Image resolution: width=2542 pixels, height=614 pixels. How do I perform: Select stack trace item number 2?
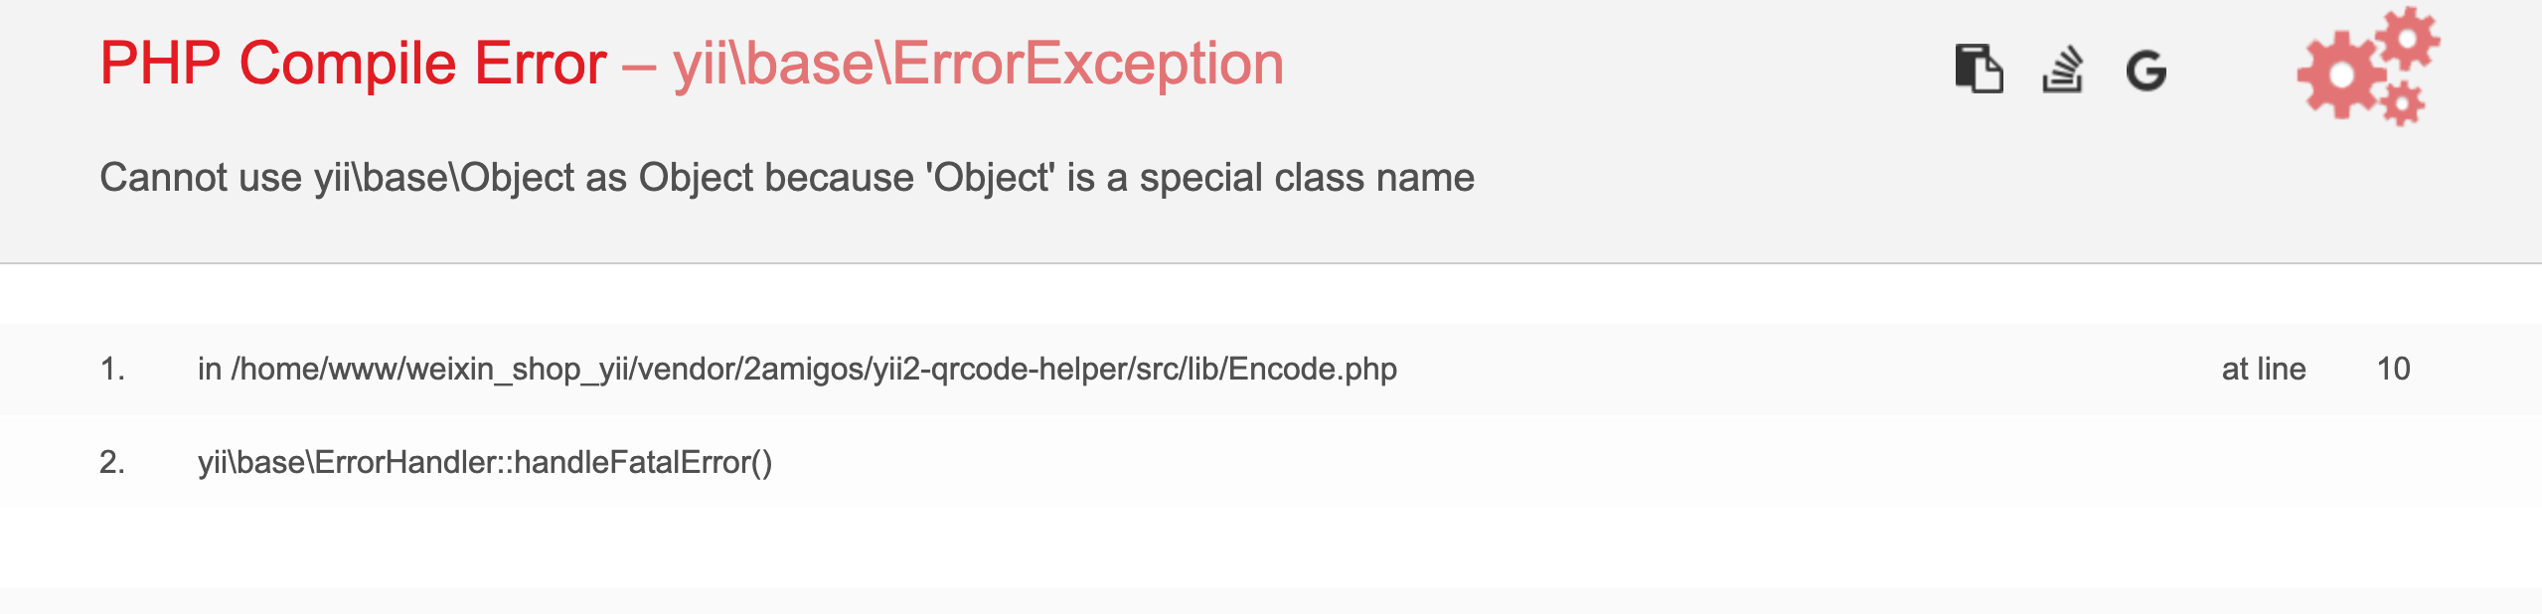[x=112, y=463]
